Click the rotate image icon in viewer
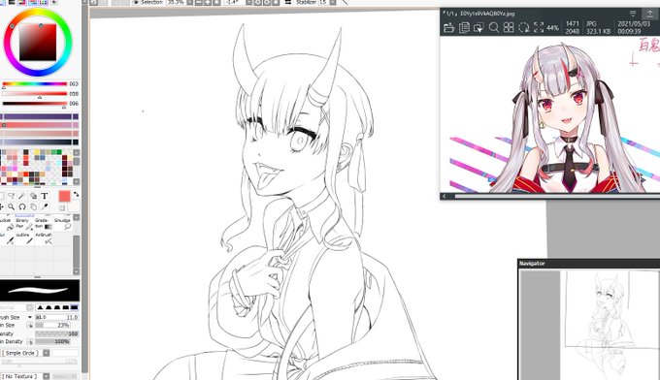The width and height of the screenshot is (660, 380). 523,28
